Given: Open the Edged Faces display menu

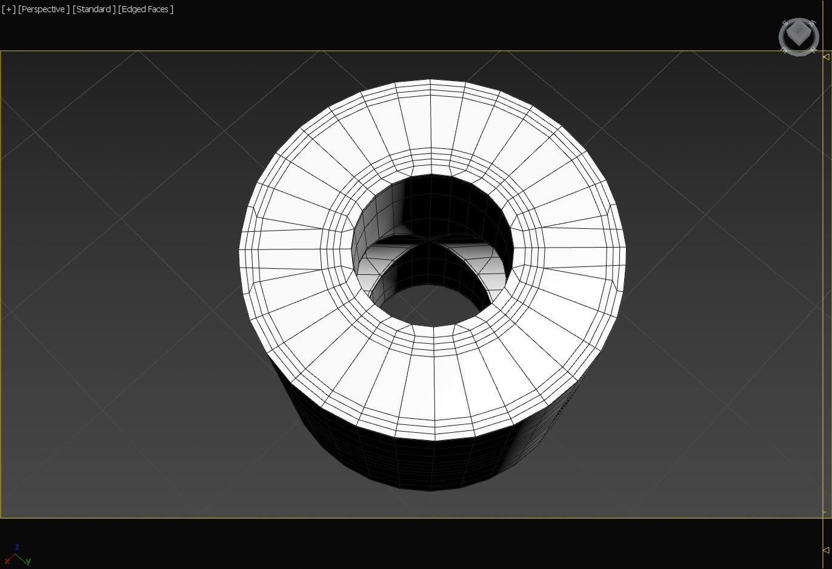Looking at the screenshot, I should [x=146, y=9].
